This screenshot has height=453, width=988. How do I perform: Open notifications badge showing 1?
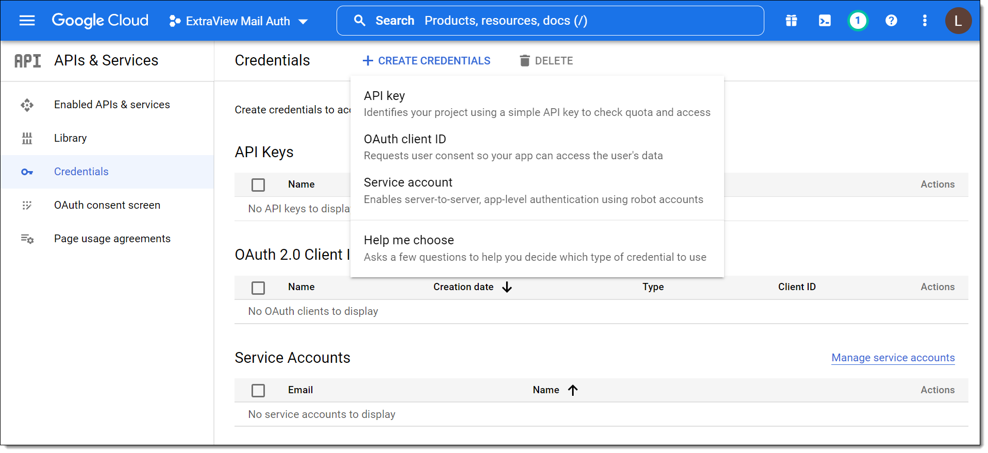858,21
